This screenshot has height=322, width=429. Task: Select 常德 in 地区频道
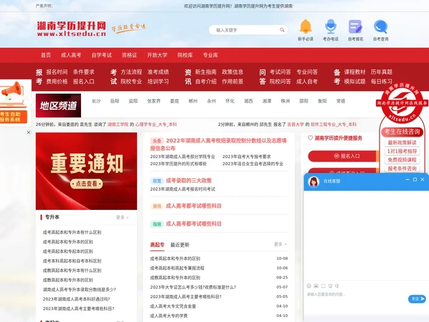click(x=341, y=101)
